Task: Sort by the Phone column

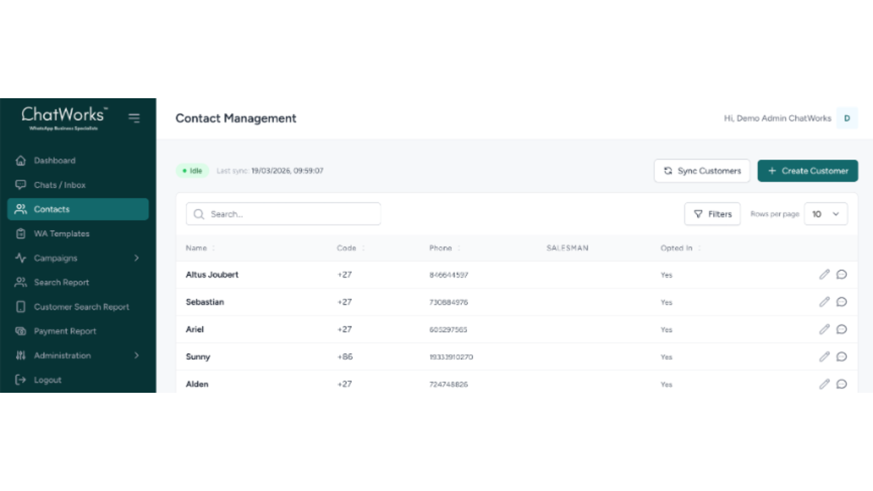Action: (x=445, y=248)
